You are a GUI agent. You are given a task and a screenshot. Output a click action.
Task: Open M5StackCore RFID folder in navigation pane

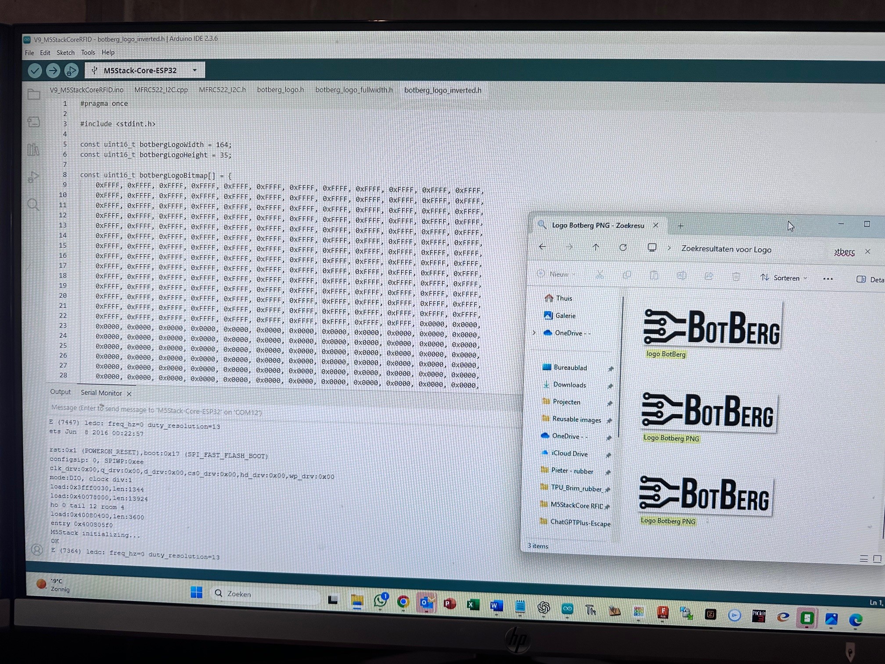572,505
